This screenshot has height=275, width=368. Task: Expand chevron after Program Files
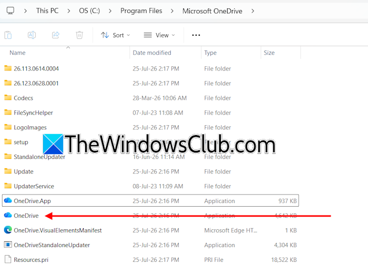click(172, 11)
